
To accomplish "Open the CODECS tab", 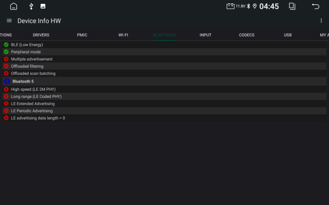I will pos(247,35).
